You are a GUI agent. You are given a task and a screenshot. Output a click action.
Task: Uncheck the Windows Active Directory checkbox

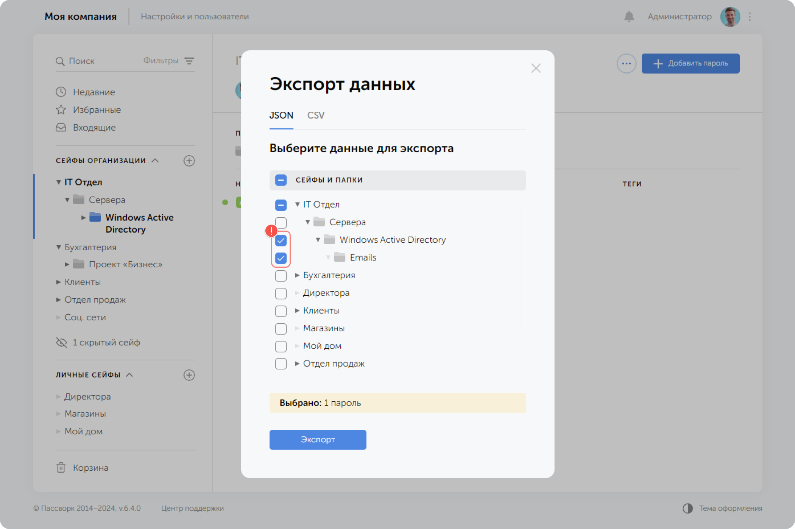[281, 240]
